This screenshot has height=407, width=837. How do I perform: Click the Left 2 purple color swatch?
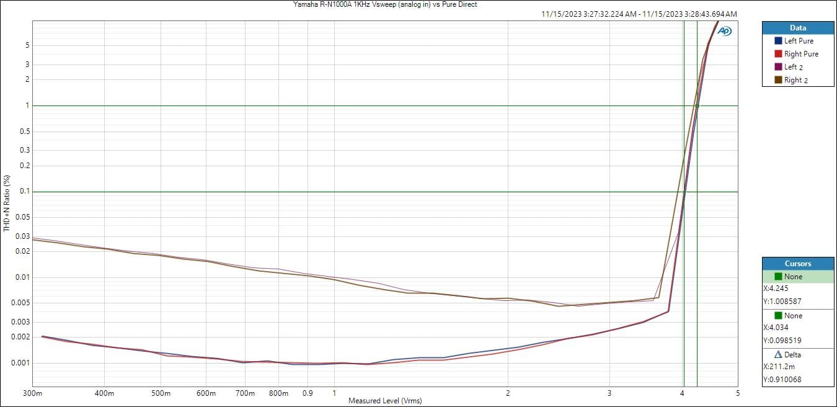coord(778,67)
